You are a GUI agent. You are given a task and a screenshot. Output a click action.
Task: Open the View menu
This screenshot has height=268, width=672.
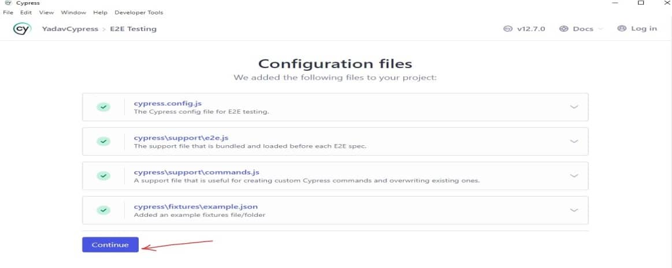(46, 13)
